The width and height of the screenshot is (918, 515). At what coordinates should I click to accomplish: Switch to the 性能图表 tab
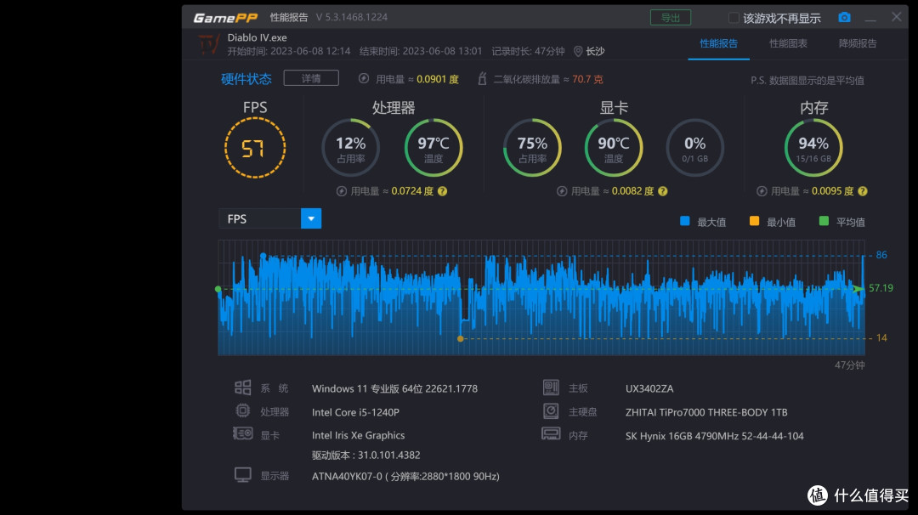click(788, 43)
